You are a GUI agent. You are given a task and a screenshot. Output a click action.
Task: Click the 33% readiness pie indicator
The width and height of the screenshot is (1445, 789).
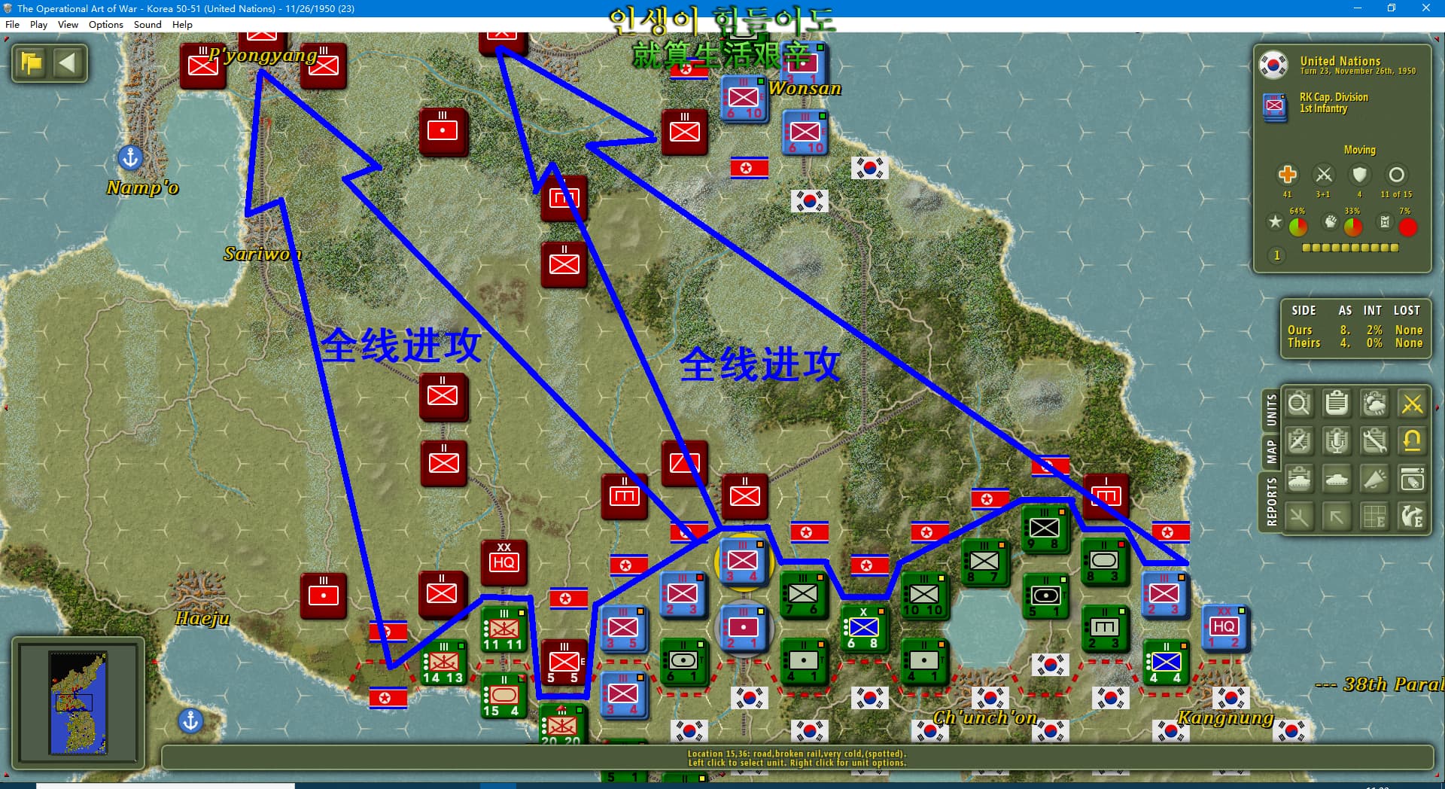point(1352,227)
